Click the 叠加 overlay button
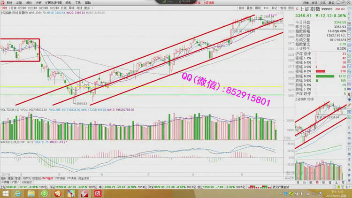Image resolution: width=352 pixels, height=198 pixels. (249, 8)
